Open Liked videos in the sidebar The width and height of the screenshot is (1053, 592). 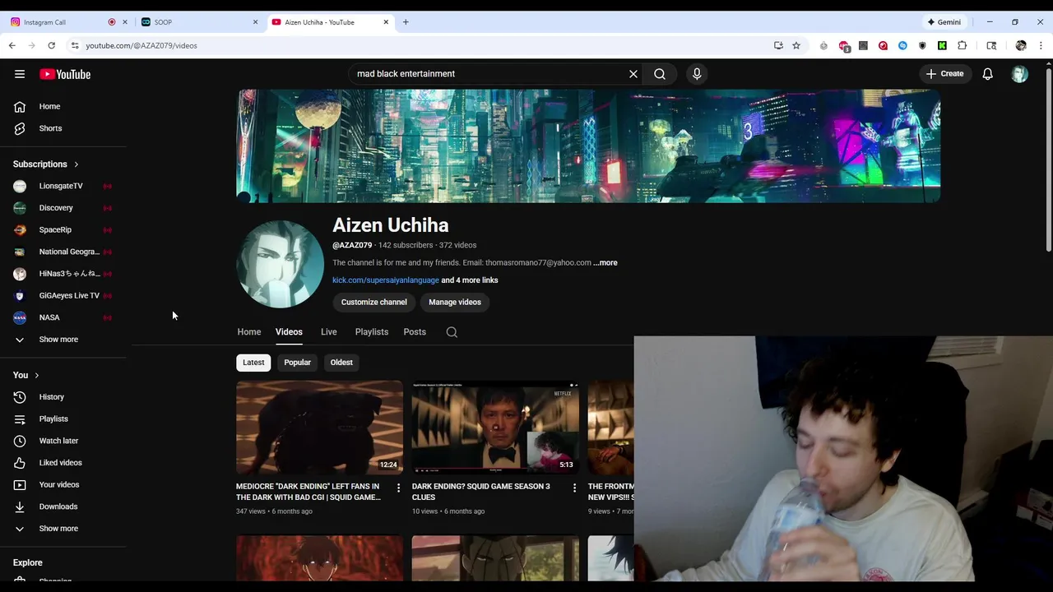[x=62, y=463]
